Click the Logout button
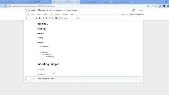 (x=141, y=10)
